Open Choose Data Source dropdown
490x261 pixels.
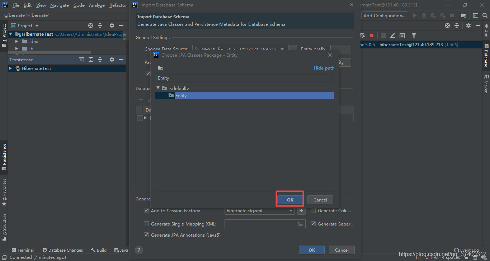[282, 49]
